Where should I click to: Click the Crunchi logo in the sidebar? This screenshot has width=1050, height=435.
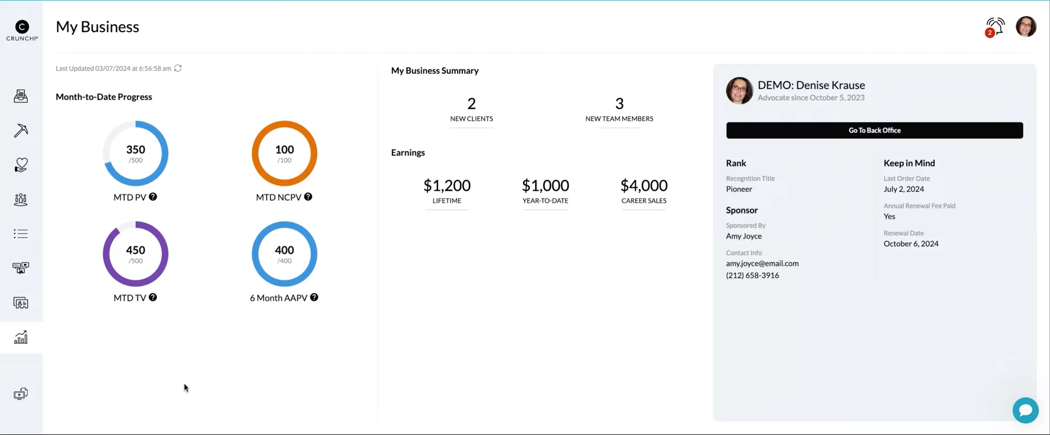22,30
